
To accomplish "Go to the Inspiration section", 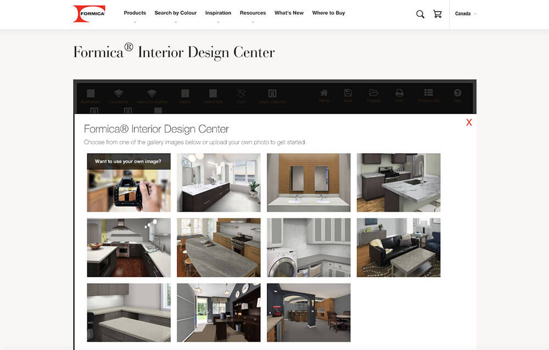I will [218, 13].
